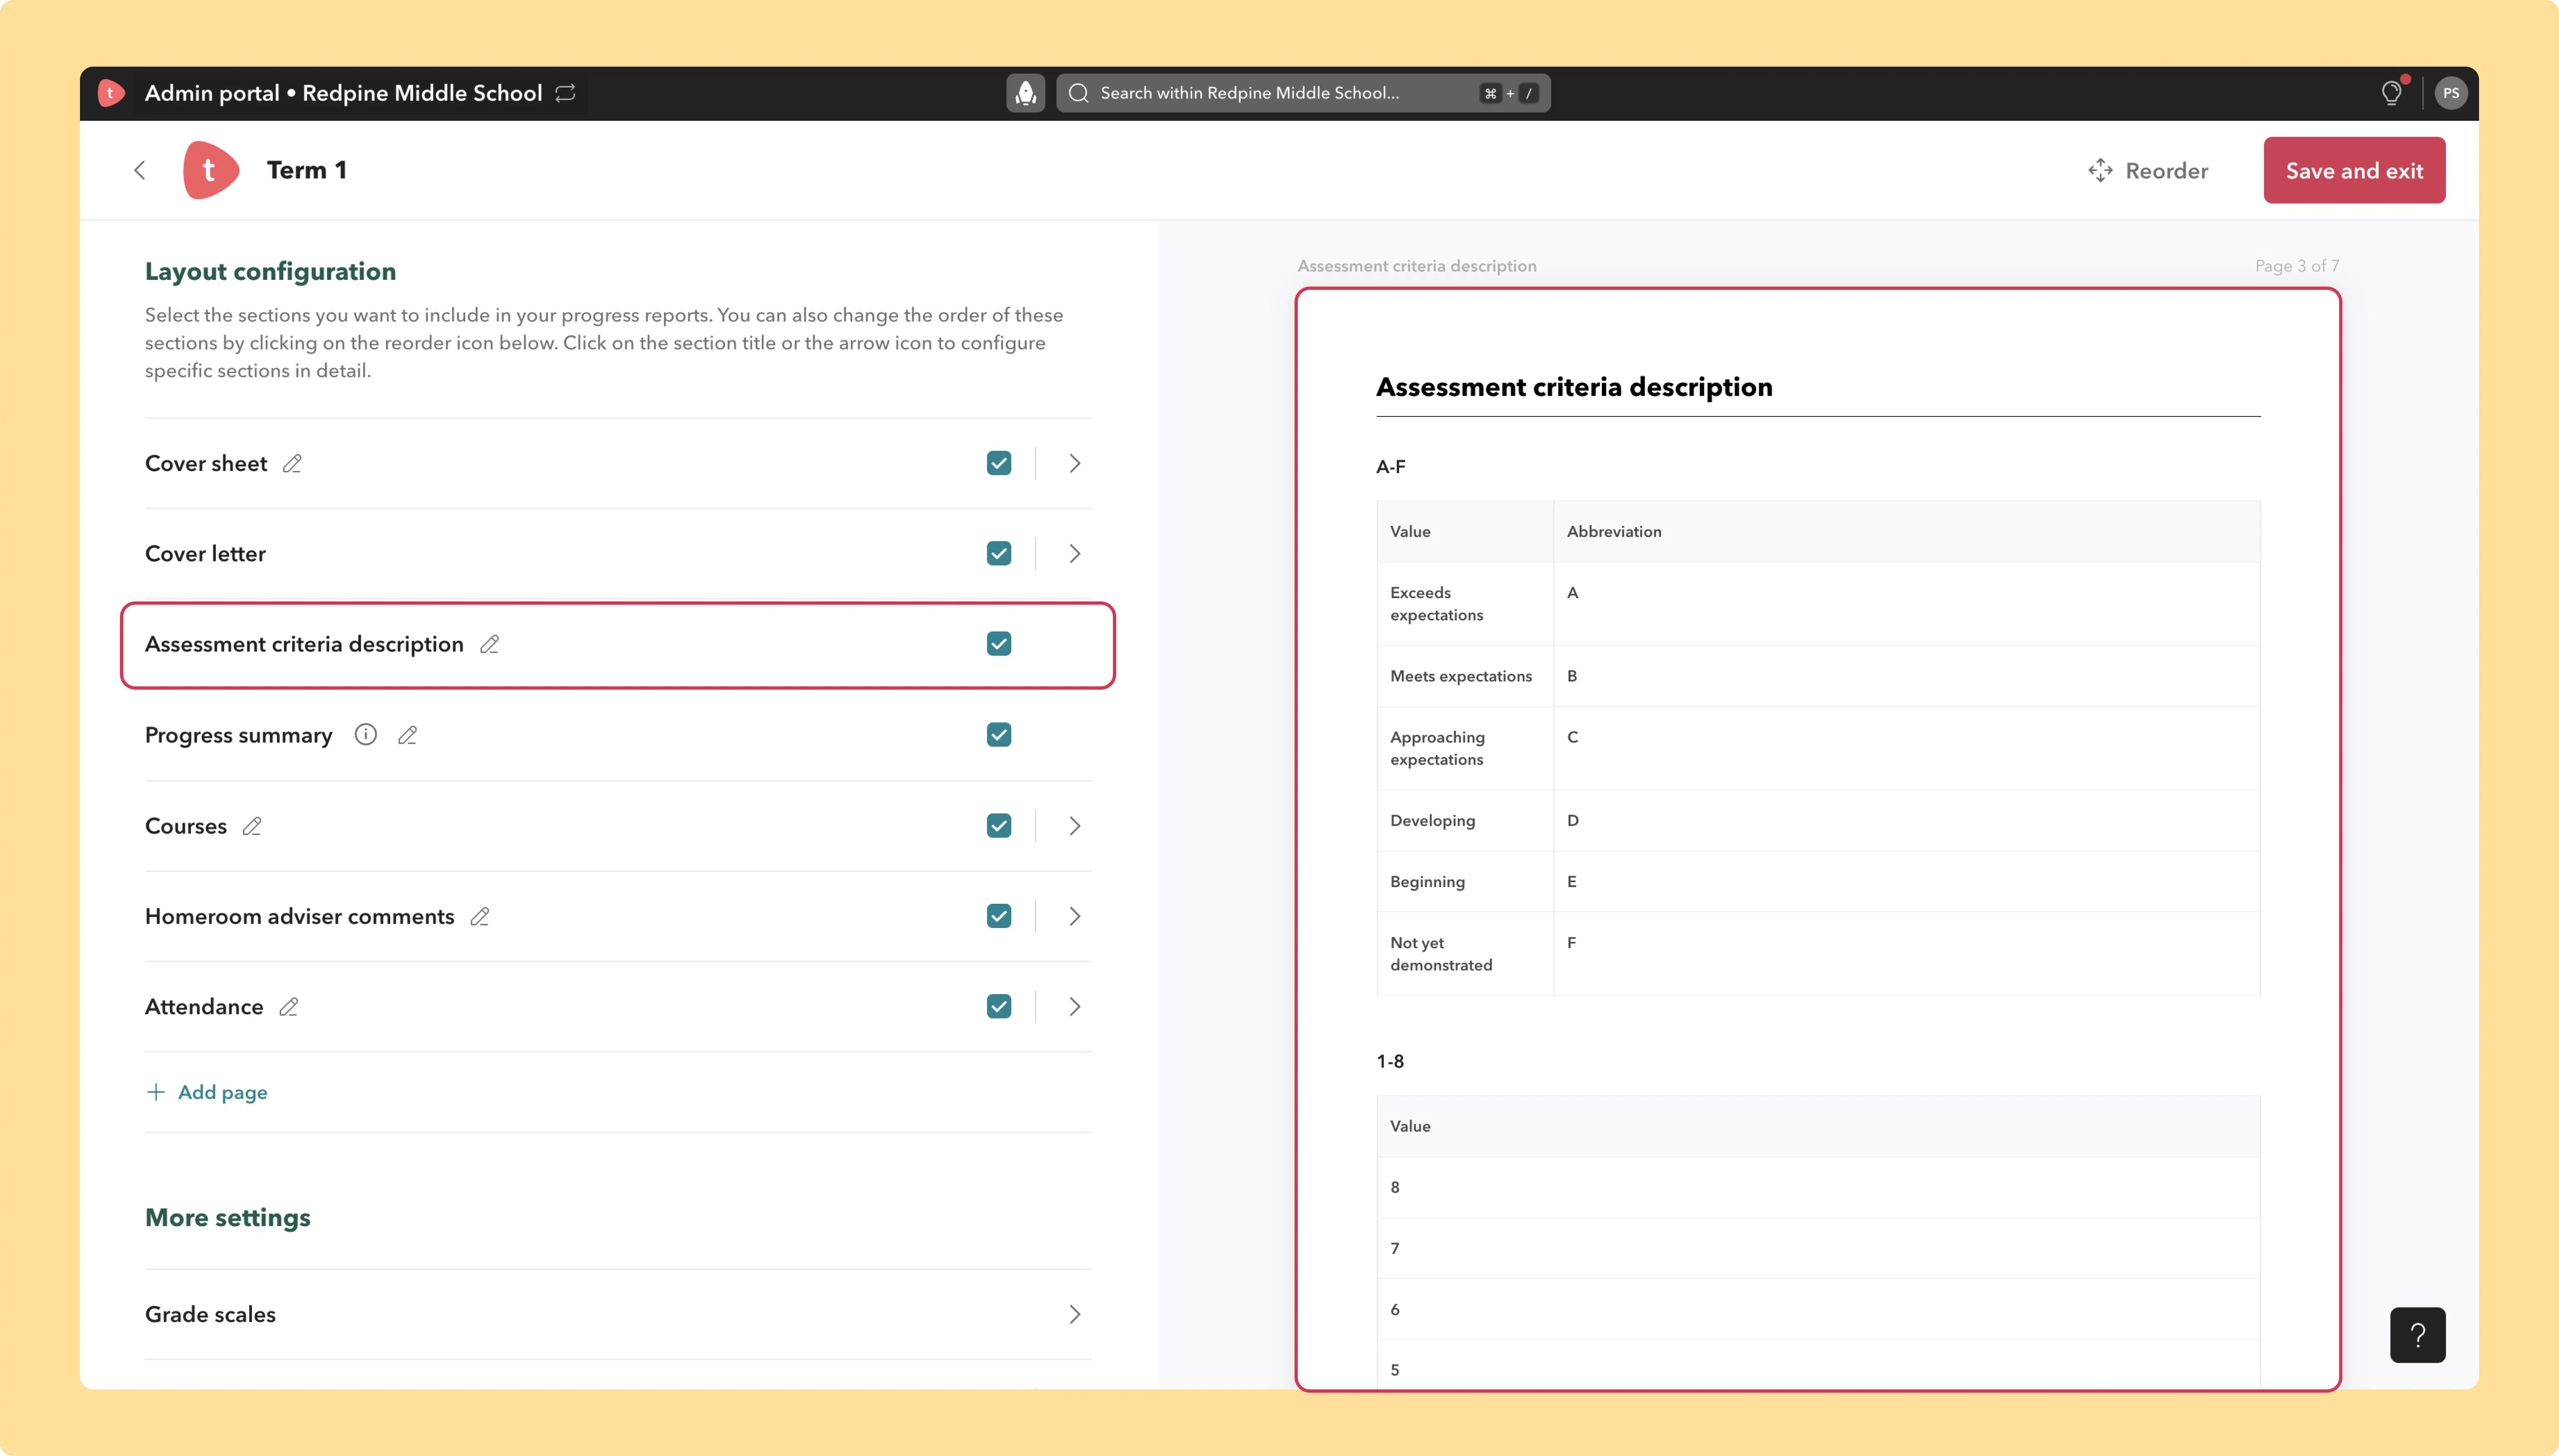Open the Grade scales settings row

[x=618, y=1314]
